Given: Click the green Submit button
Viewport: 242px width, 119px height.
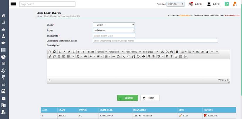Looking at the screenshot, I should 127,98.
